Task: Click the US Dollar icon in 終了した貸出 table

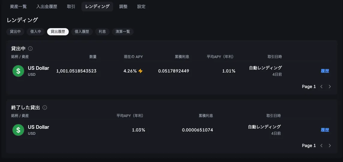Action: [18, 130]
